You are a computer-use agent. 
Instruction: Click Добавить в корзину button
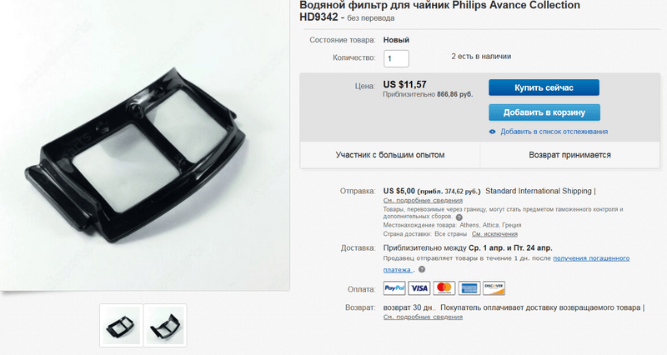(x=544, y=112)
